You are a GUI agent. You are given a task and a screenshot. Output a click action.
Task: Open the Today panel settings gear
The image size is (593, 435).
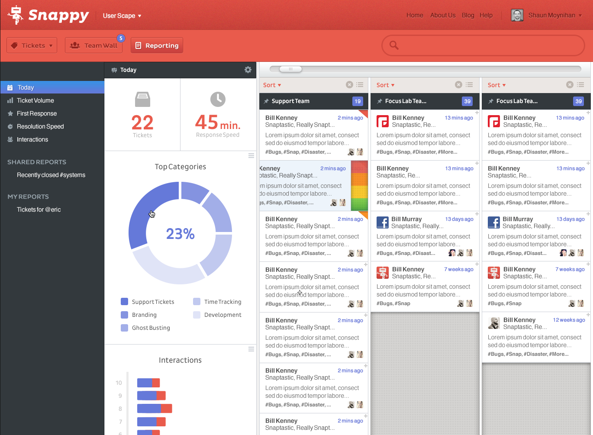coord(248,70)
